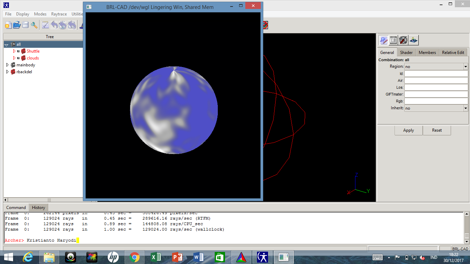This screenshot has height=264, width=470.
Task: Open the Raytrace menu
Action: coord(59,14)
